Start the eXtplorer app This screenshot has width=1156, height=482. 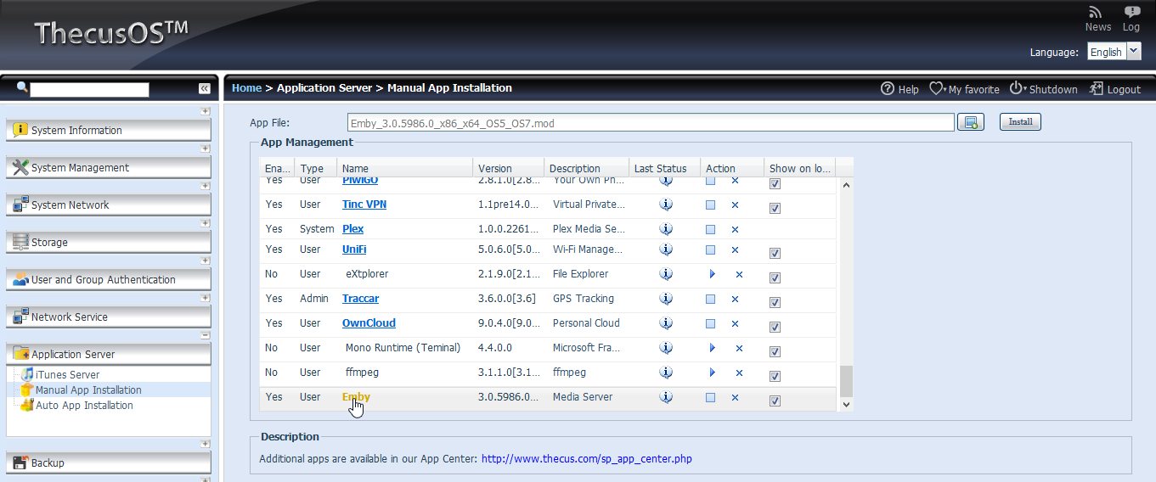click(x=712, y=274)
